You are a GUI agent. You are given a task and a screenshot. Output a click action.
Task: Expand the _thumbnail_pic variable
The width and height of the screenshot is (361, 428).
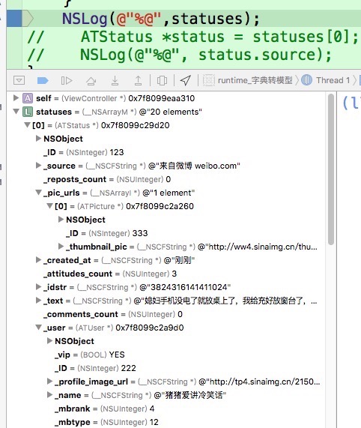[x=61, y=246]
